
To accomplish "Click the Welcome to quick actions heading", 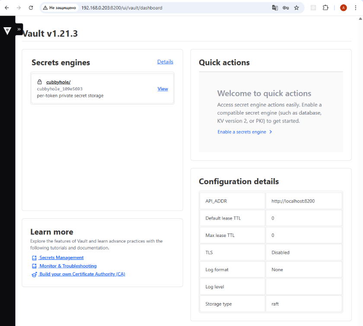I will (x=264, y=93).
